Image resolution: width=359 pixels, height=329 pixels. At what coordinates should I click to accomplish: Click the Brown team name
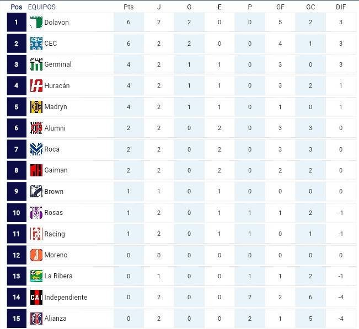(54, 191)
